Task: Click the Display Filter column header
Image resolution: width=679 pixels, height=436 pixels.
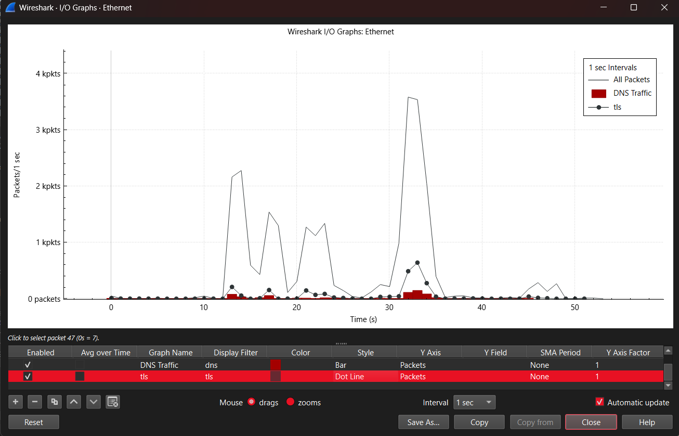Action: point(235,352)
